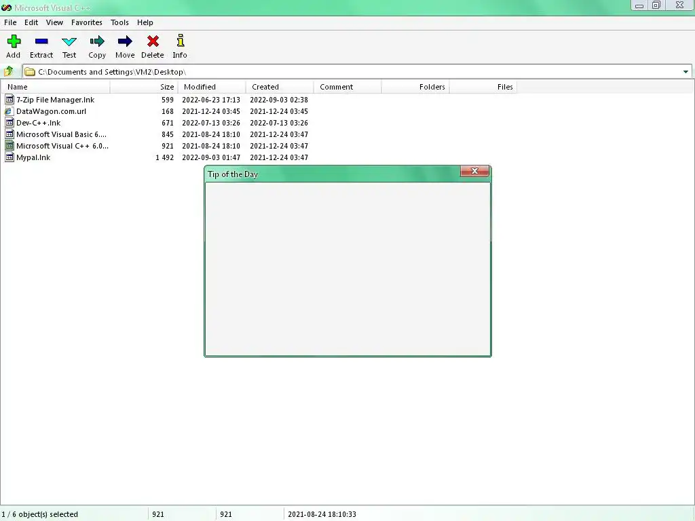Select the Mypal.lnk file name
695x521 pixels.
[x=33, y=157]
